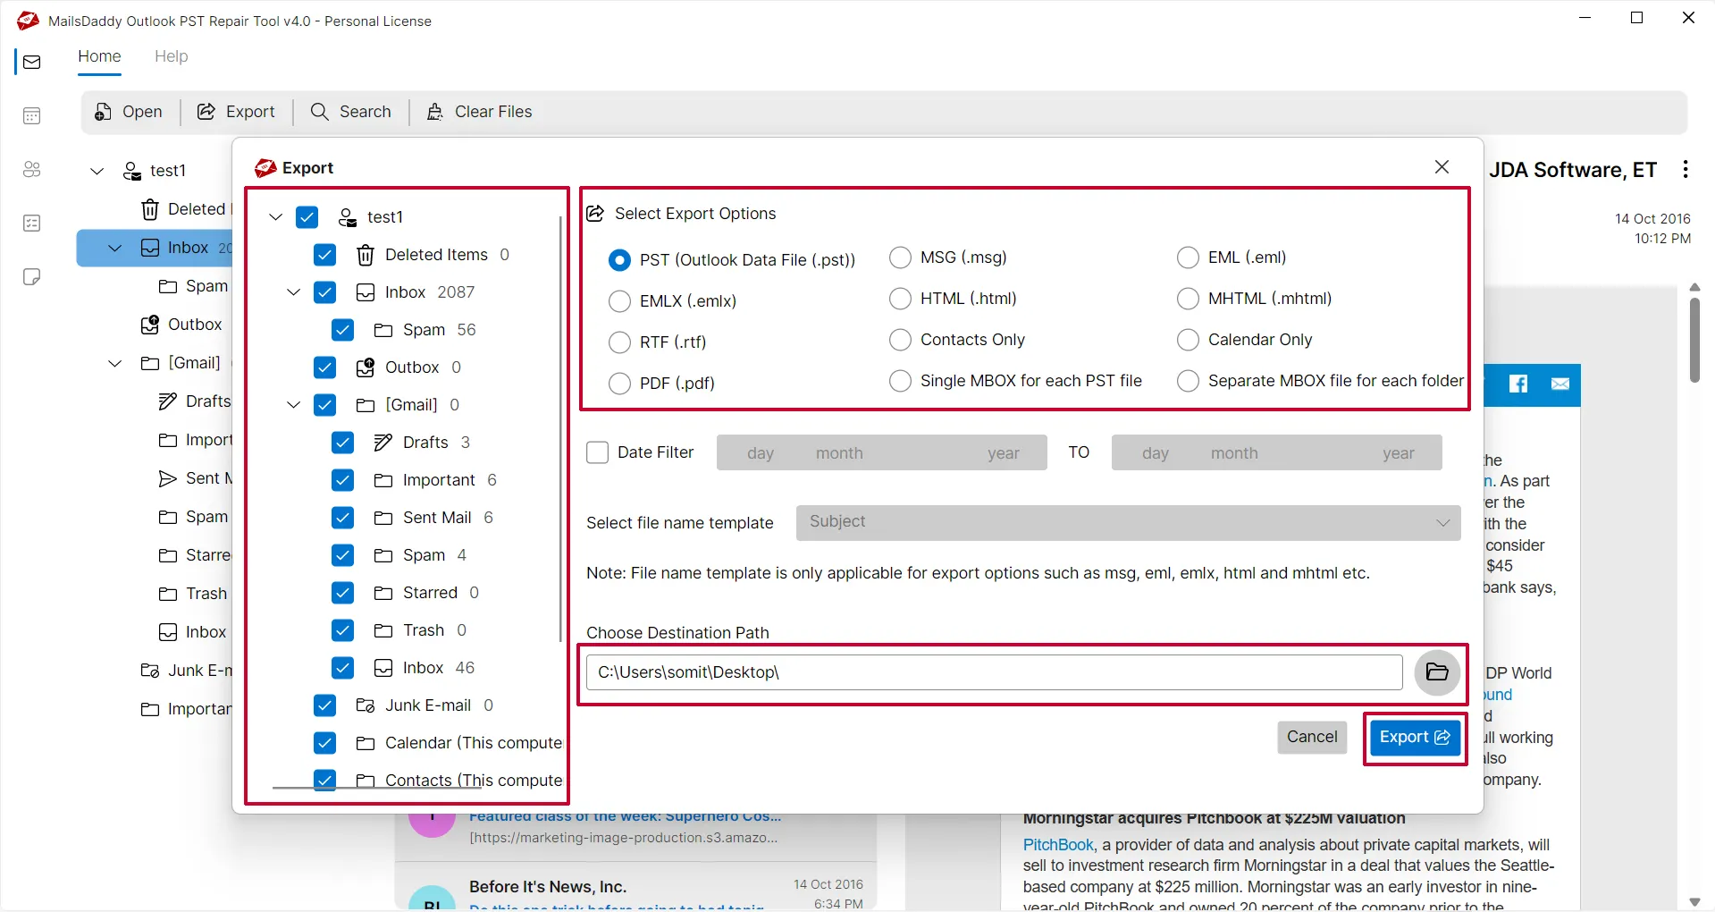Open the Mail view in the sidebar
1715x912 pixels.
coord(32,62)
